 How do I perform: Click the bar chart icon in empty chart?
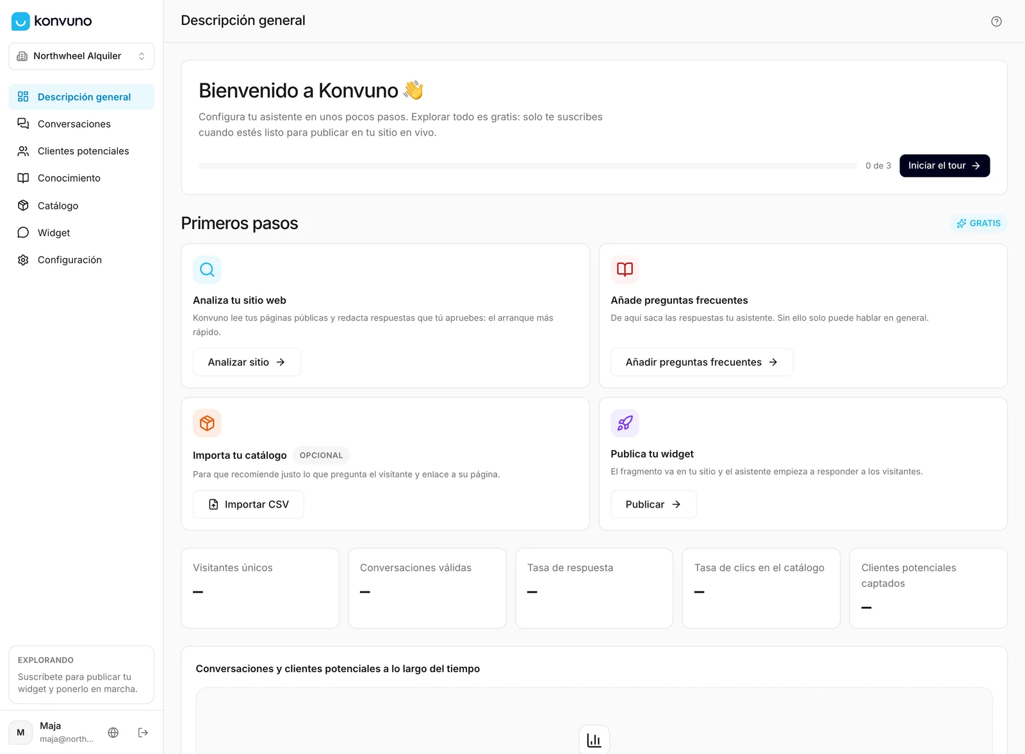(x=594, y=739)
